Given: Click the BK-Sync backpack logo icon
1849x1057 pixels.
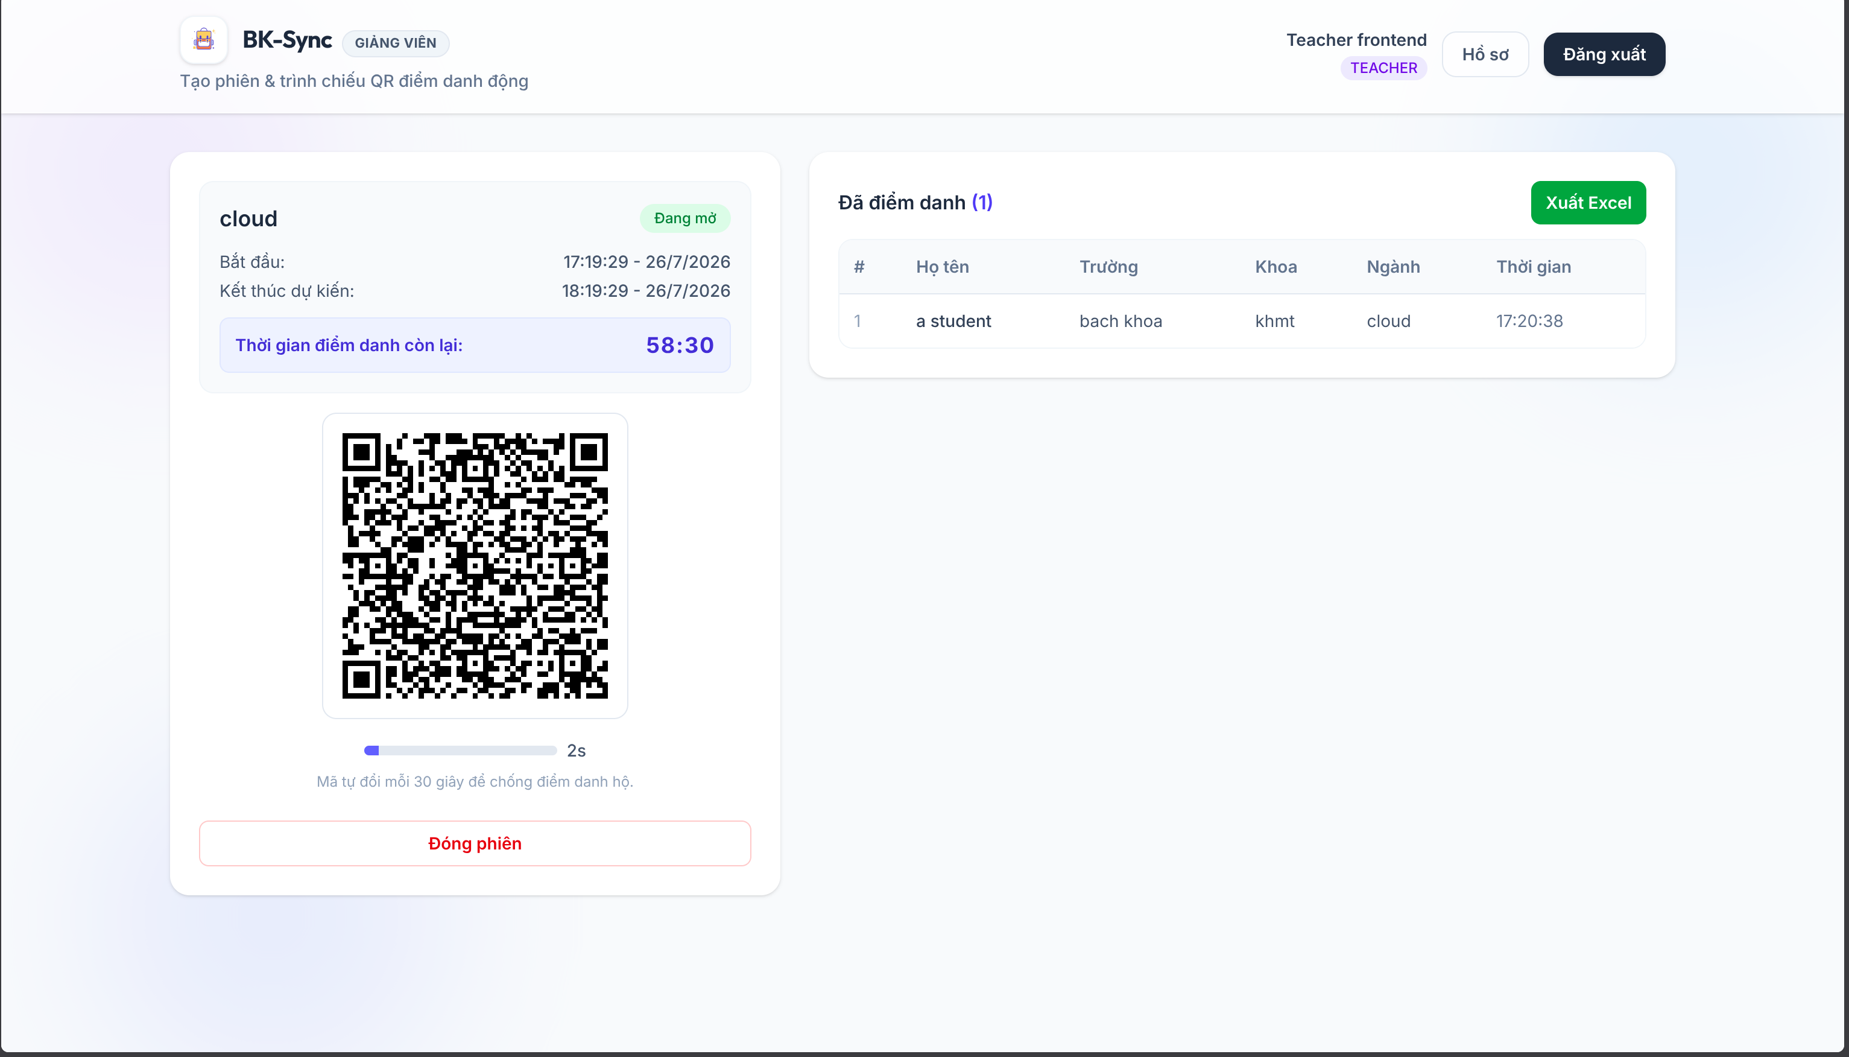Looking at the screenshot, I should click(204, 40).
